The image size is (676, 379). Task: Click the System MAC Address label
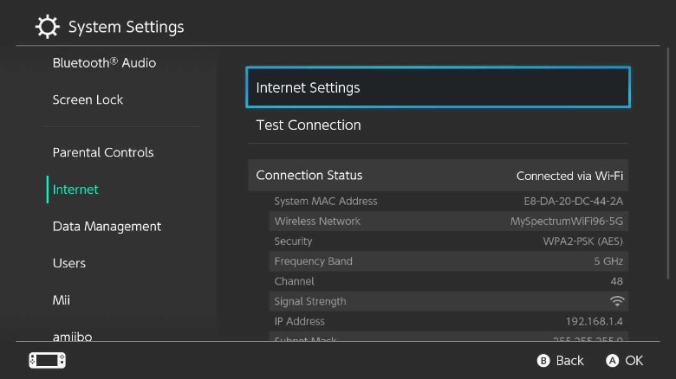[x=326, y=201]
